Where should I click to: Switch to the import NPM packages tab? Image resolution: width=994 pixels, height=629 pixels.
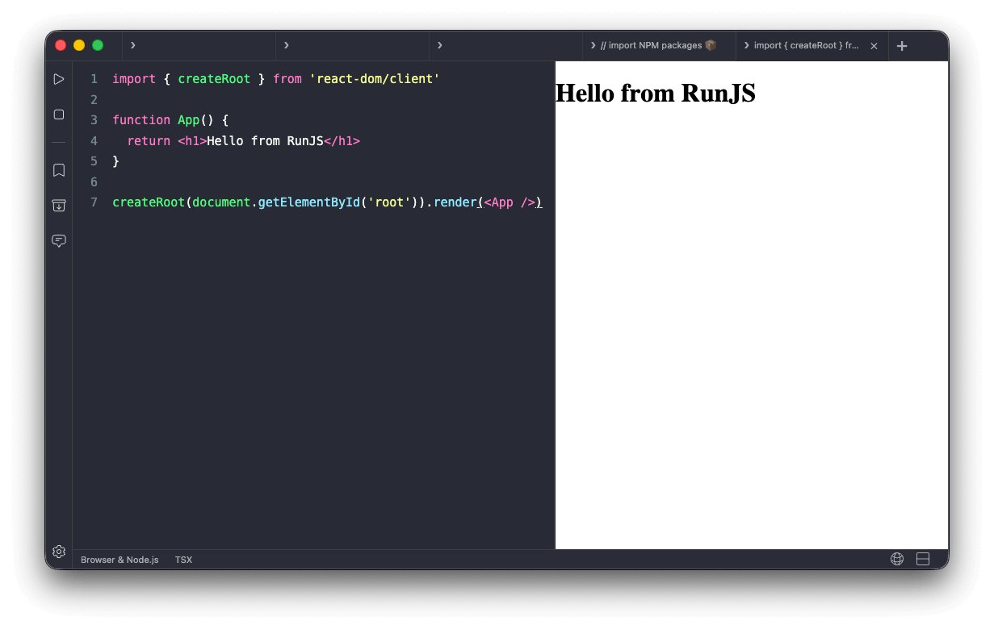tap(659, 46)
